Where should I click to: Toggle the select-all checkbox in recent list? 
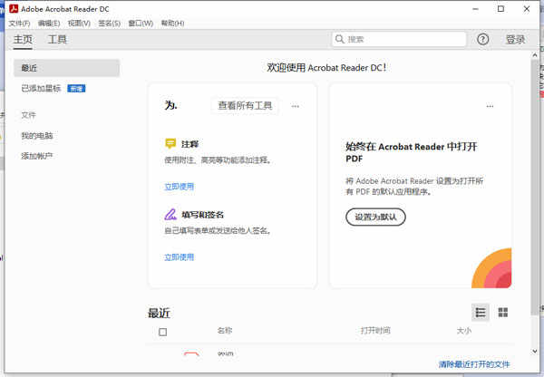(x=162, y=332)
